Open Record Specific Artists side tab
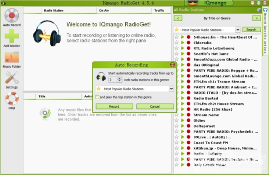The image size is (270, 175). point(265,32)
